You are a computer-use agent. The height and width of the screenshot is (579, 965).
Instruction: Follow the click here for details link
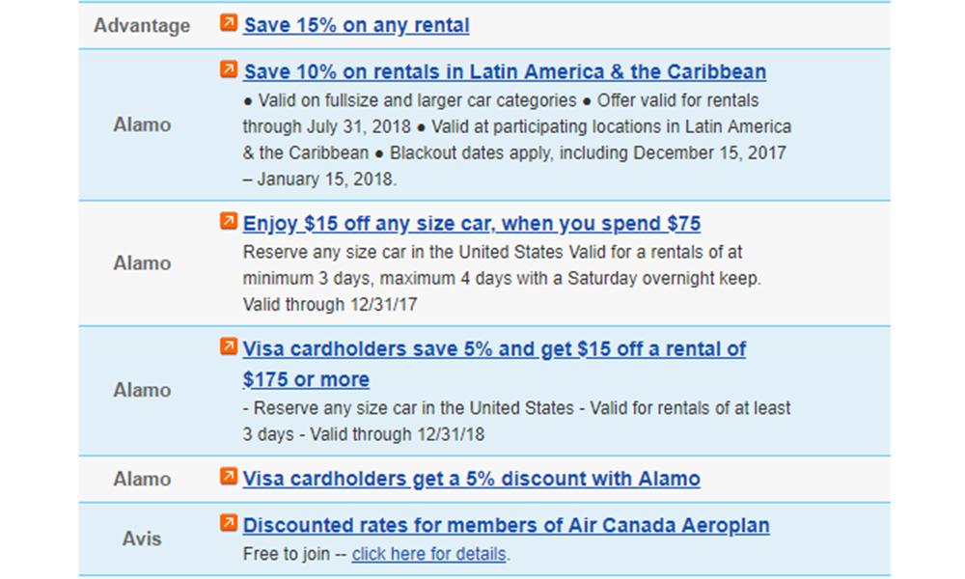pos(428,554)
